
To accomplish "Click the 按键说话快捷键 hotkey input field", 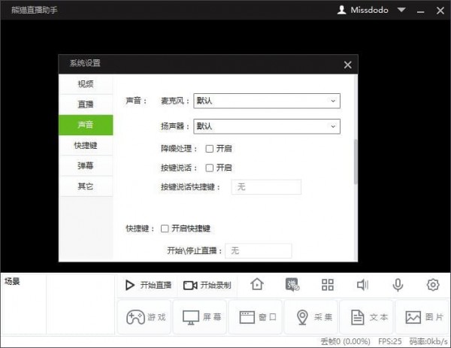I will click(x=266, y=187).
